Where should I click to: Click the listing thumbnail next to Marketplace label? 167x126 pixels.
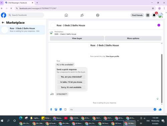click(51, 33)
